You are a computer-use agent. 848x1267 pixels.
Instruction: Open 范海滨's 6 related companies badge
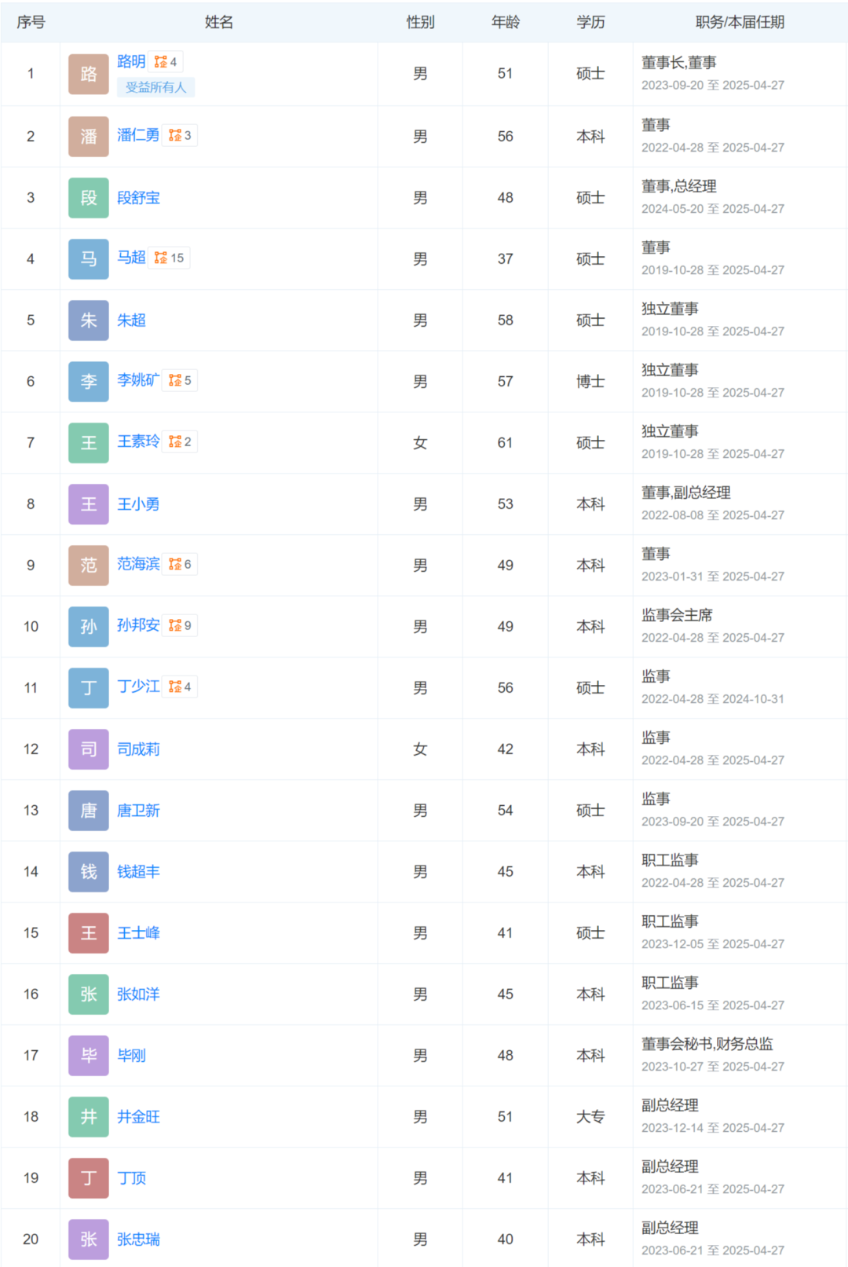(180, 565)
